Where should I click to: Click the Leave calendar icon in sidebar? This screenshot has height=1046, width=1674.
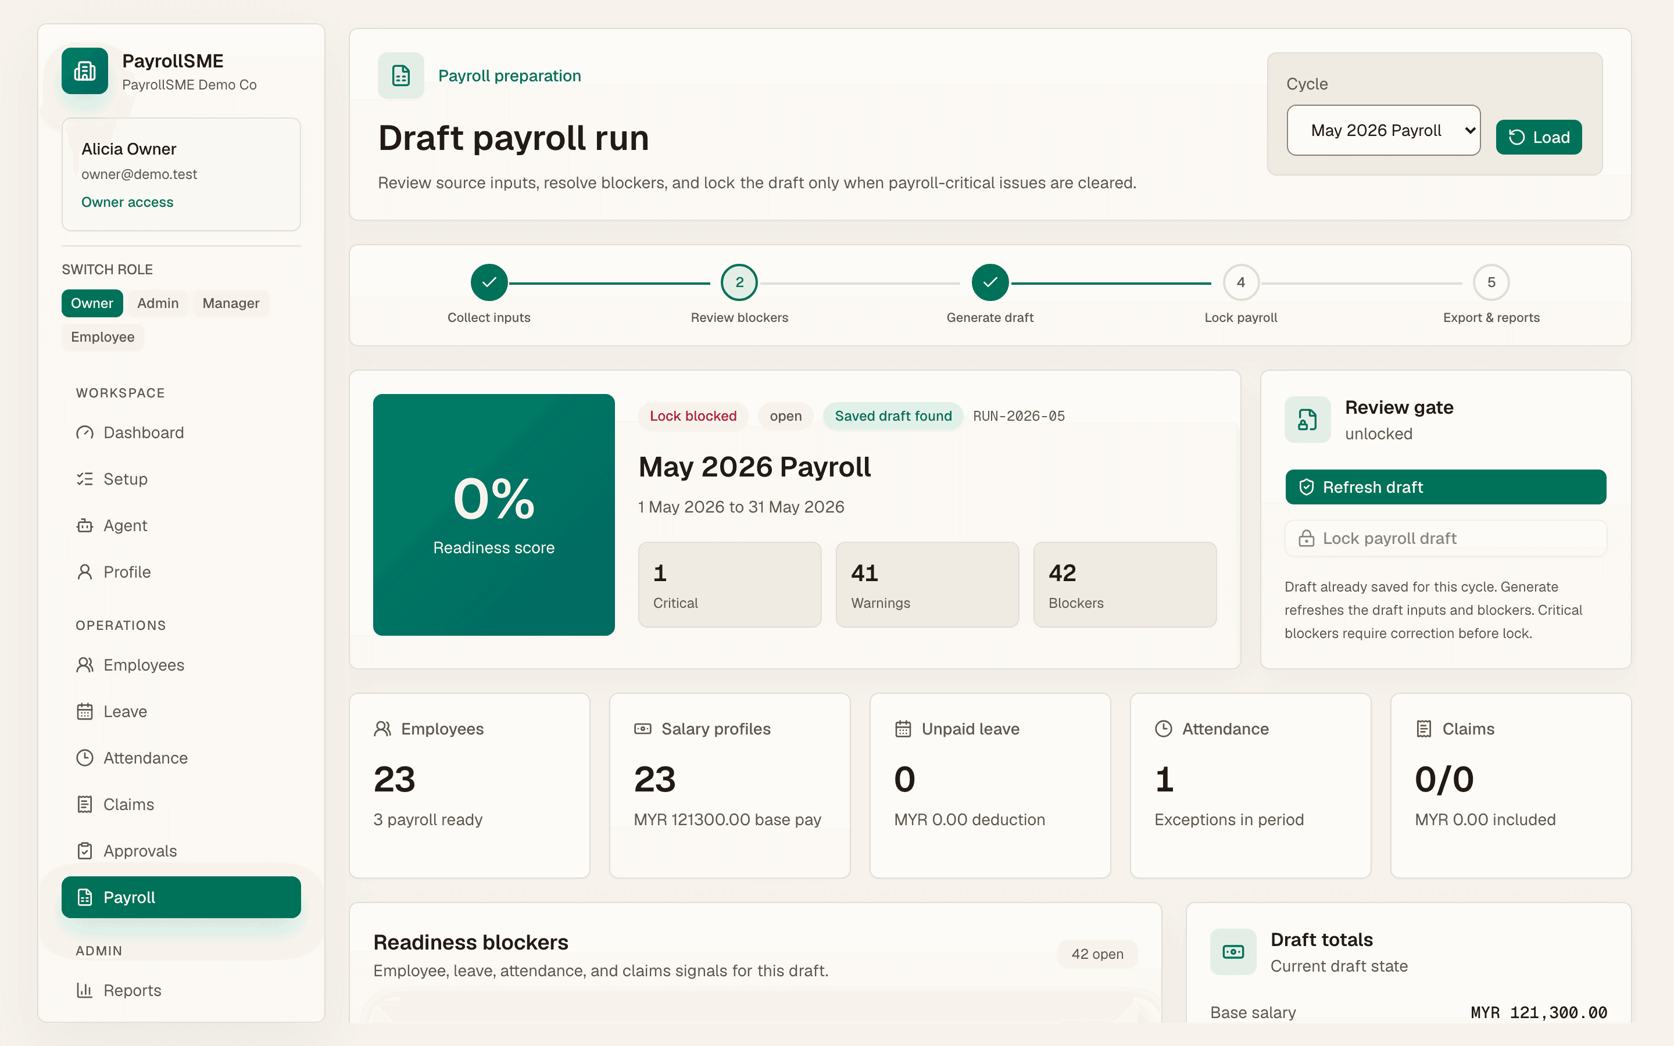coord(84,711)
